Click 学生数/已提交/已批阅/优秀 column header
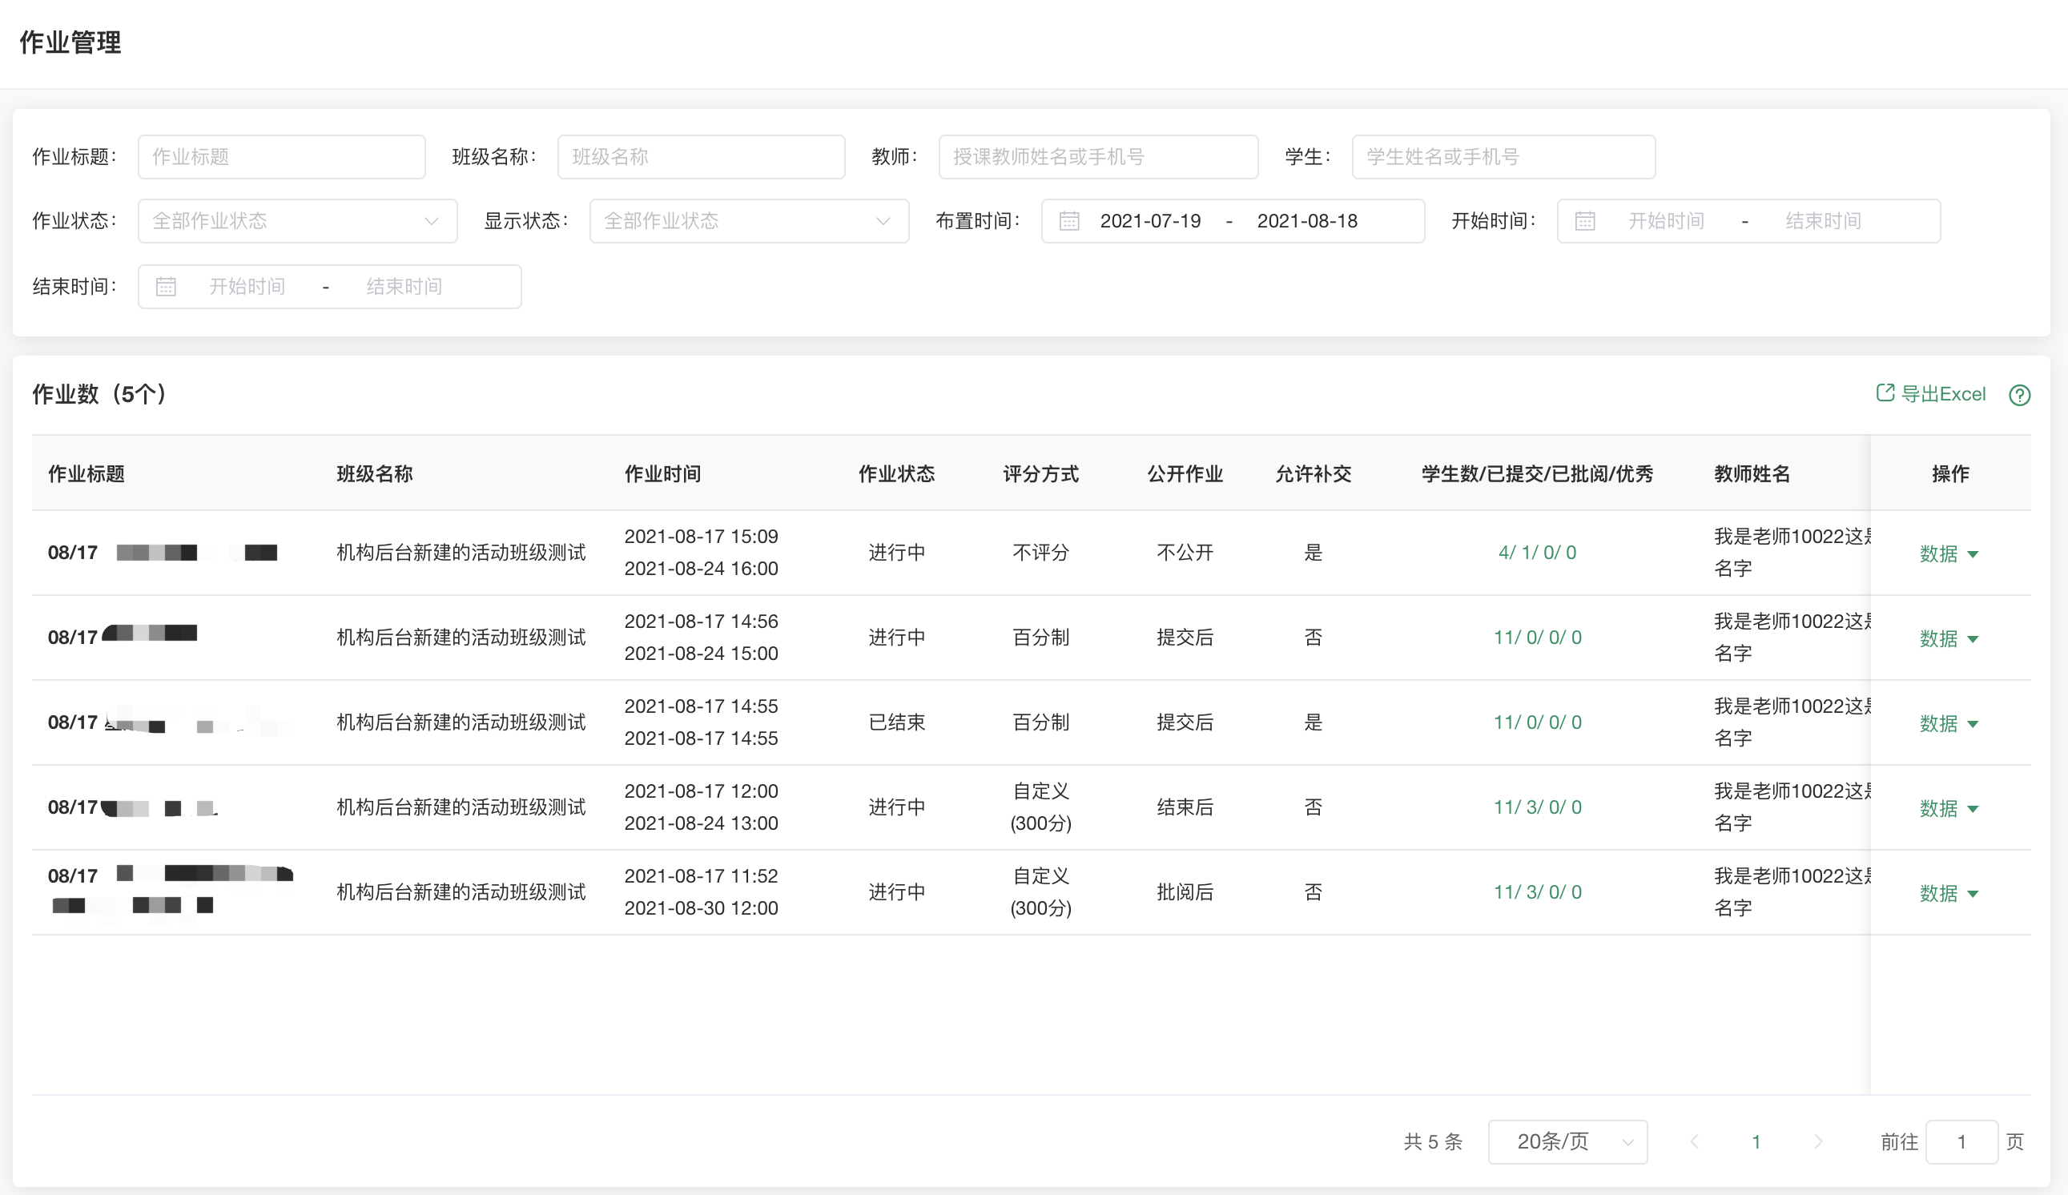The height and width of the screenshot is (1195, 2068). coord(1537,473)
